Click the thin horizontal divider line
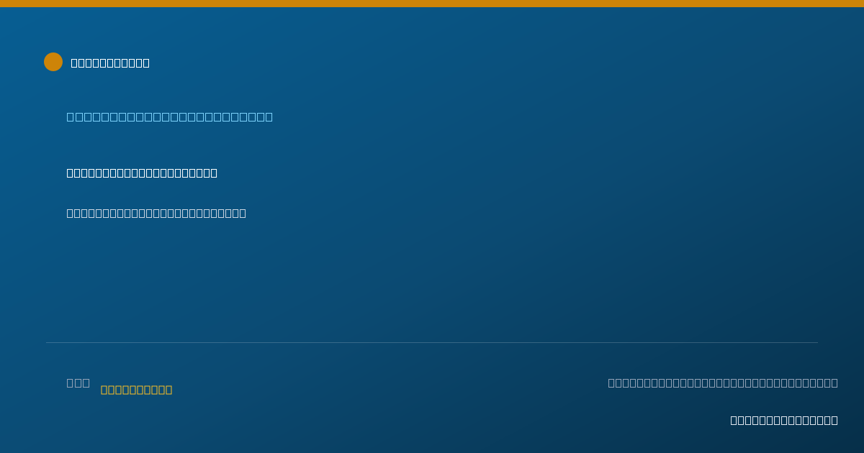Screen dimensions: 864x453 [x=432, y=342]
